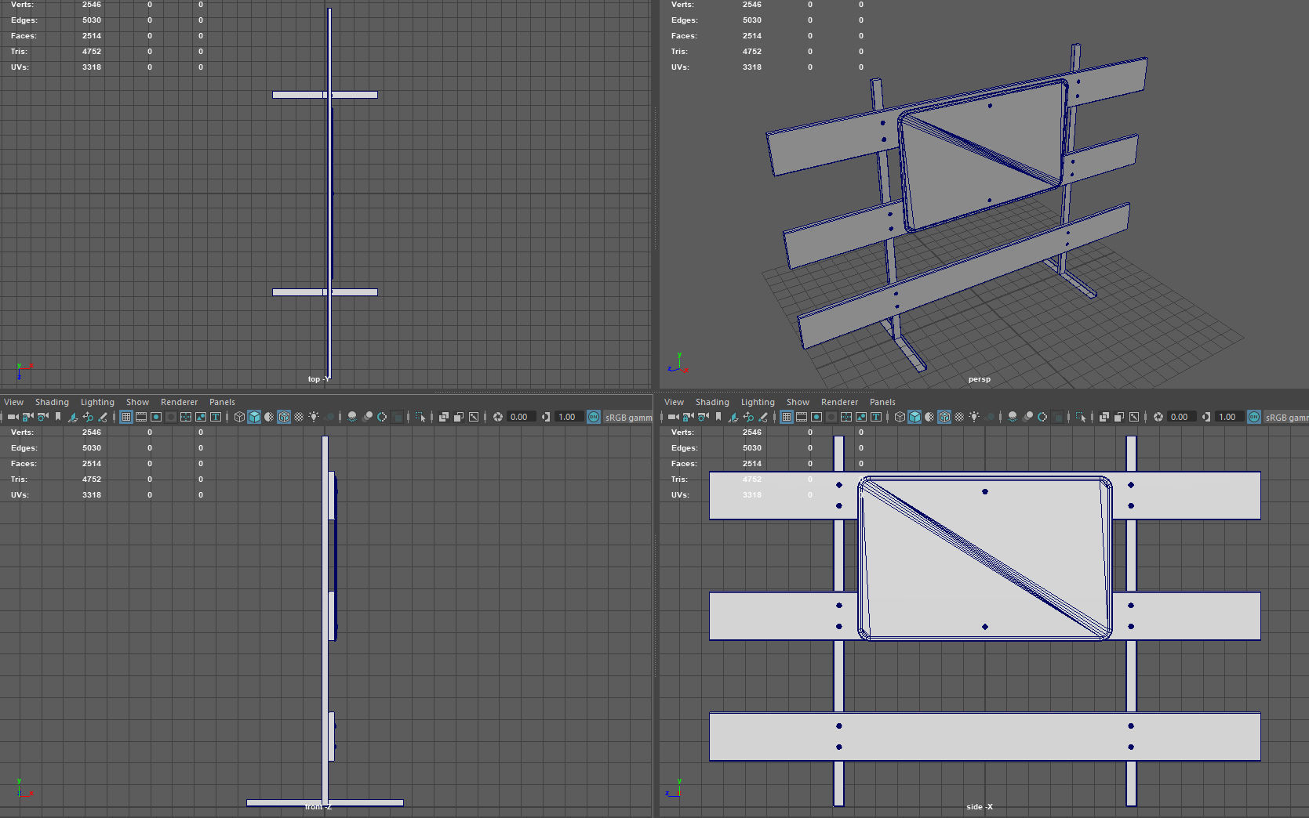Open the View menu of the side panel

(x=674, y=402)
